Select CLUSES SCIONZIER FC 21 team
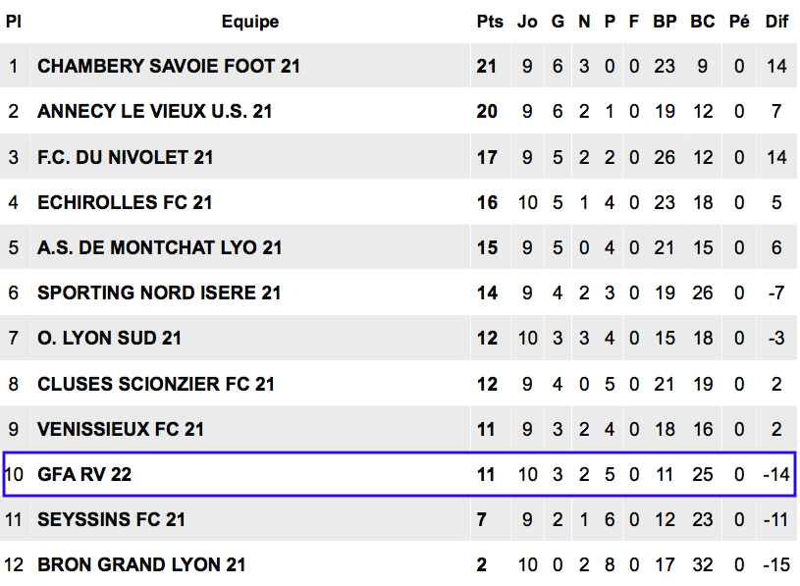The width and height of the screenshot is (800, 586). (156, 384)
